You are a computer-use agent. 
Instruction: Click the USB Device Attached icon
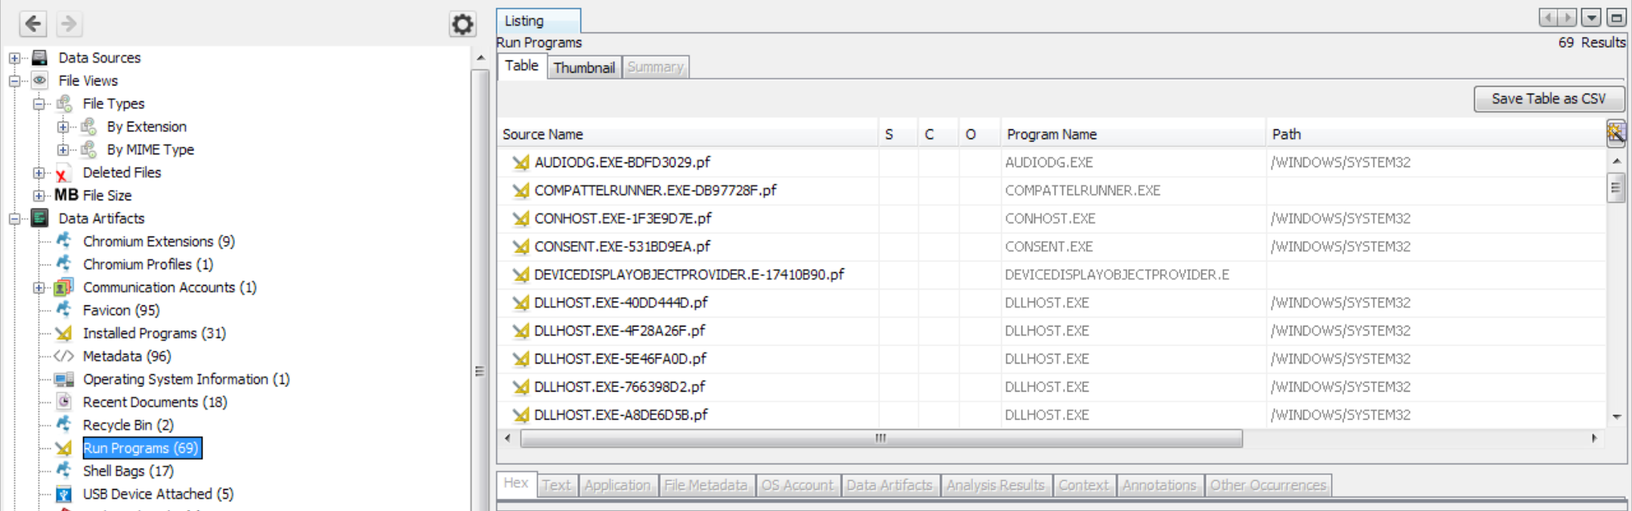click(64, 494)
